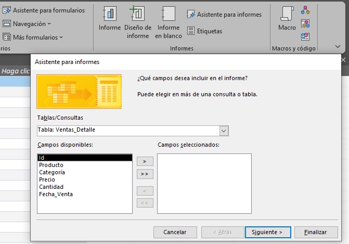Open Diseño de informe view
The width and height of the screenshot is (349, 244).
(x=138, y=22)
